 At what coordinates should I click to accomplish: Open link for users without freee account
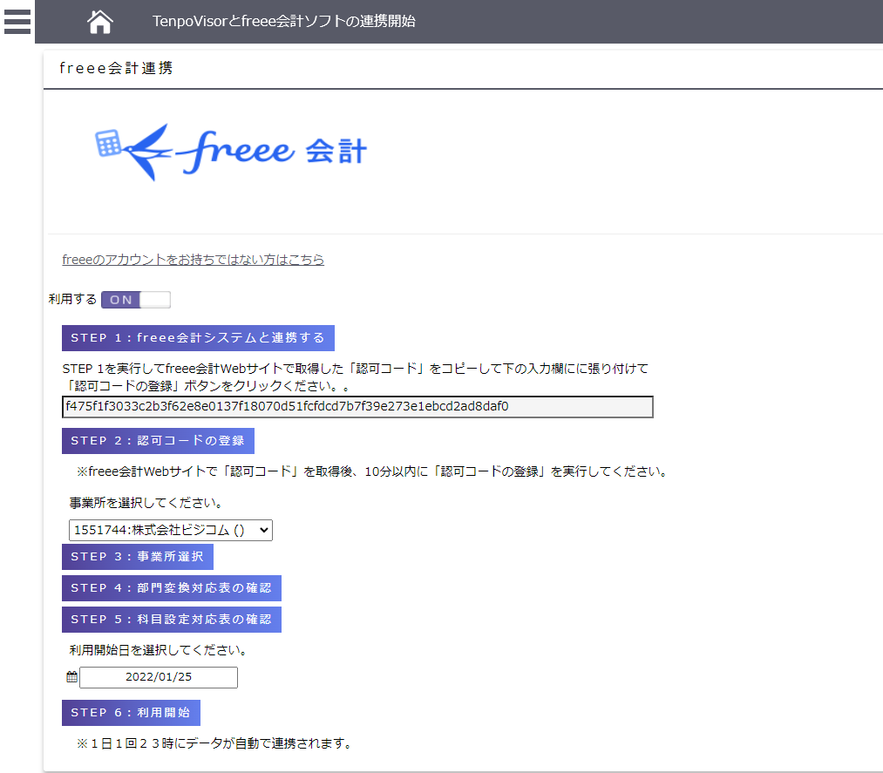193,260
